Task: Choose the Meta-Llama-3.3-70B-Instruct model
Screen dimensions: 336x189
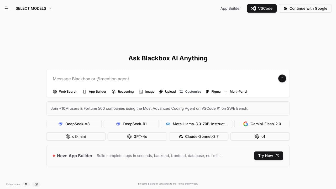Action: pos(197,124)
